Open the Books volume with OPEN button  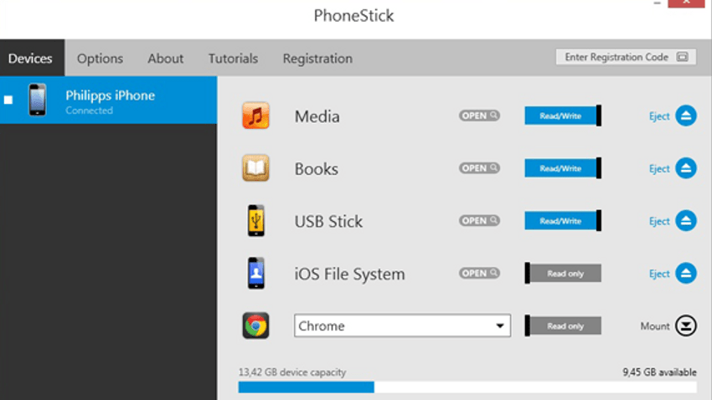pyautogui.click(x=479, y=168)
